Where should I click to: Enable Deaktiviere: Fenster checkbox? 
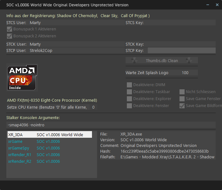tap(129, 106)
